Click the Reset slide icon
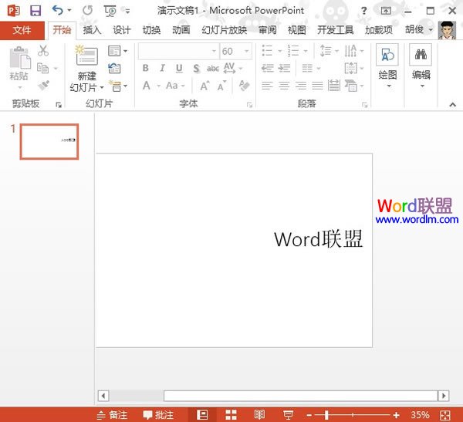463x422 pixels. 114,68
